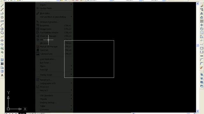
Task: Select the Polyline tool
Action: 2,13
